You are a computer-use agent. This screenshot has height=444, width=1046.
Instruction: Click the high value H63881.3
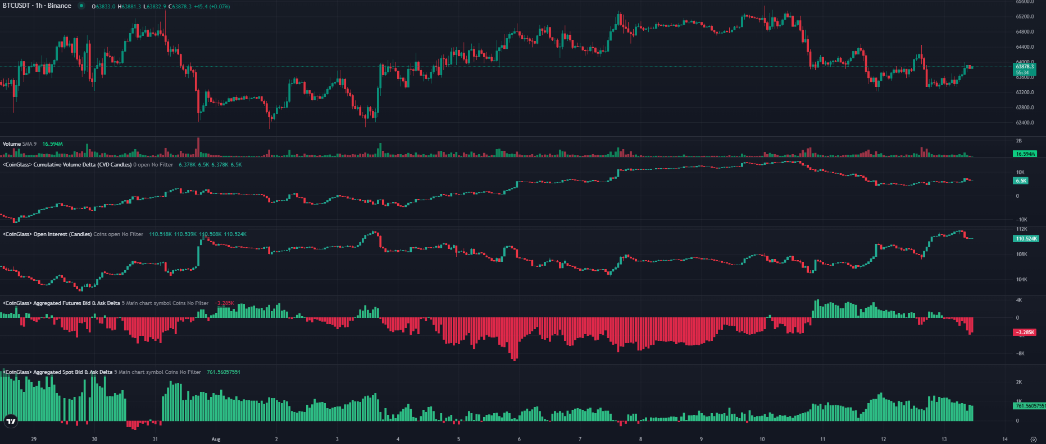[129, 7]
